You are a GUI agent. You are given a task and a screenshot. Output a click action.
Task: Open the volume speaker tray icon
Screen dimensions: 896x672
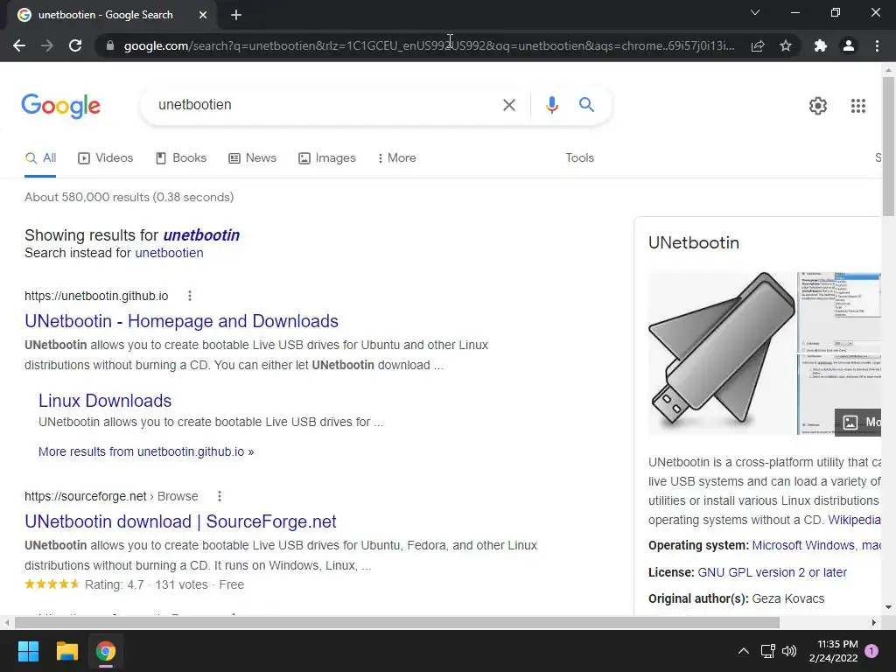coord(789,651)
